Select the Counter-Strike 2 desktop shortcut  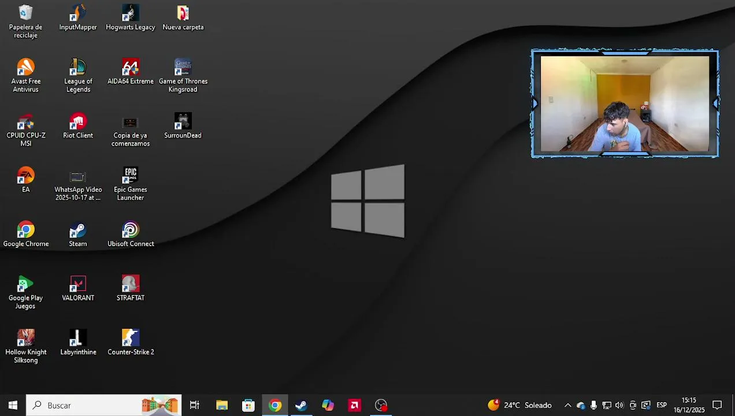pyautogui.click(x=131, y=343)
